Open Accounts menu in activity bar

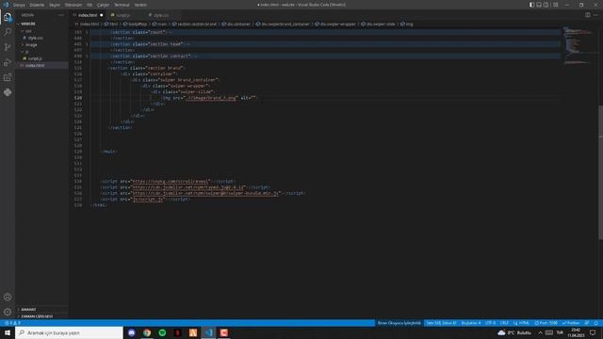(x=8, y=297)
